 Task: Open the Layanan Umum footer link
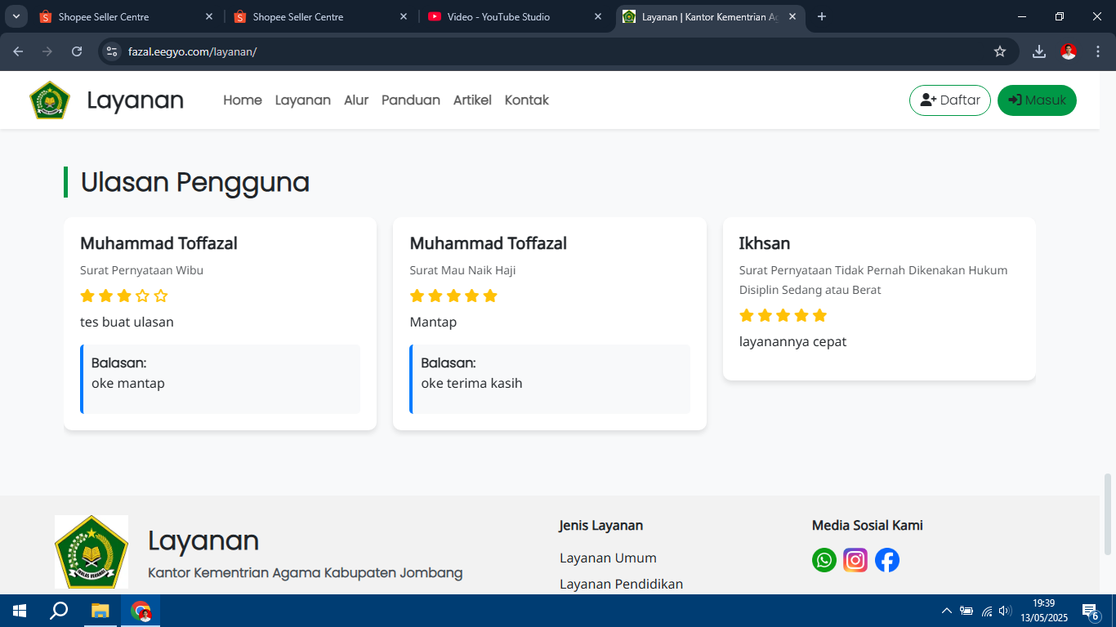tap(608, 558)
